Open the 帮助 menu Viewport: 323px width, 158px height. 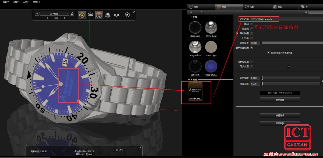[36, 2]
